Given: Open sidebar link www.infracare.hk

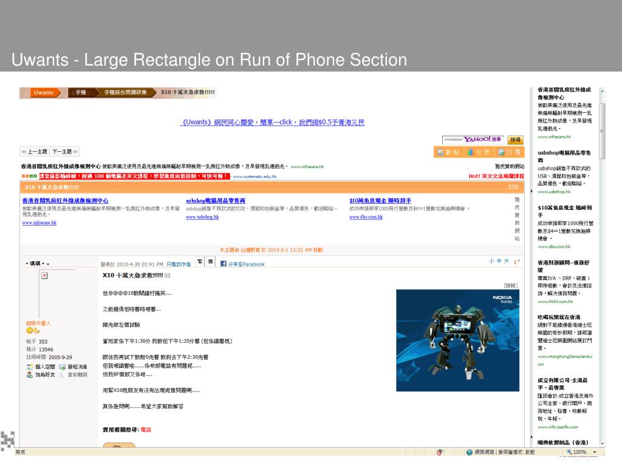Looking at the screenshot, I should tap(554, 137).
